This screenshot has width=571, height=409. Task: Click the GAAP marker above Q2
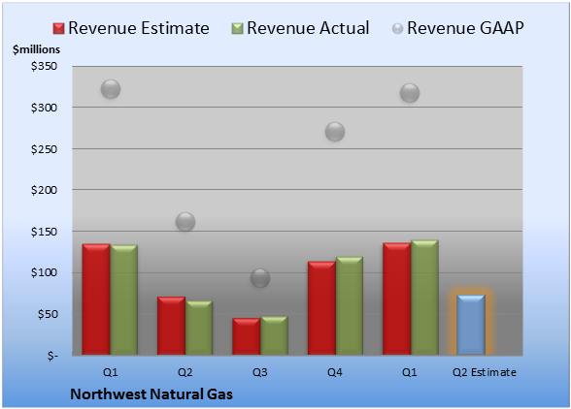coord(185,221)
